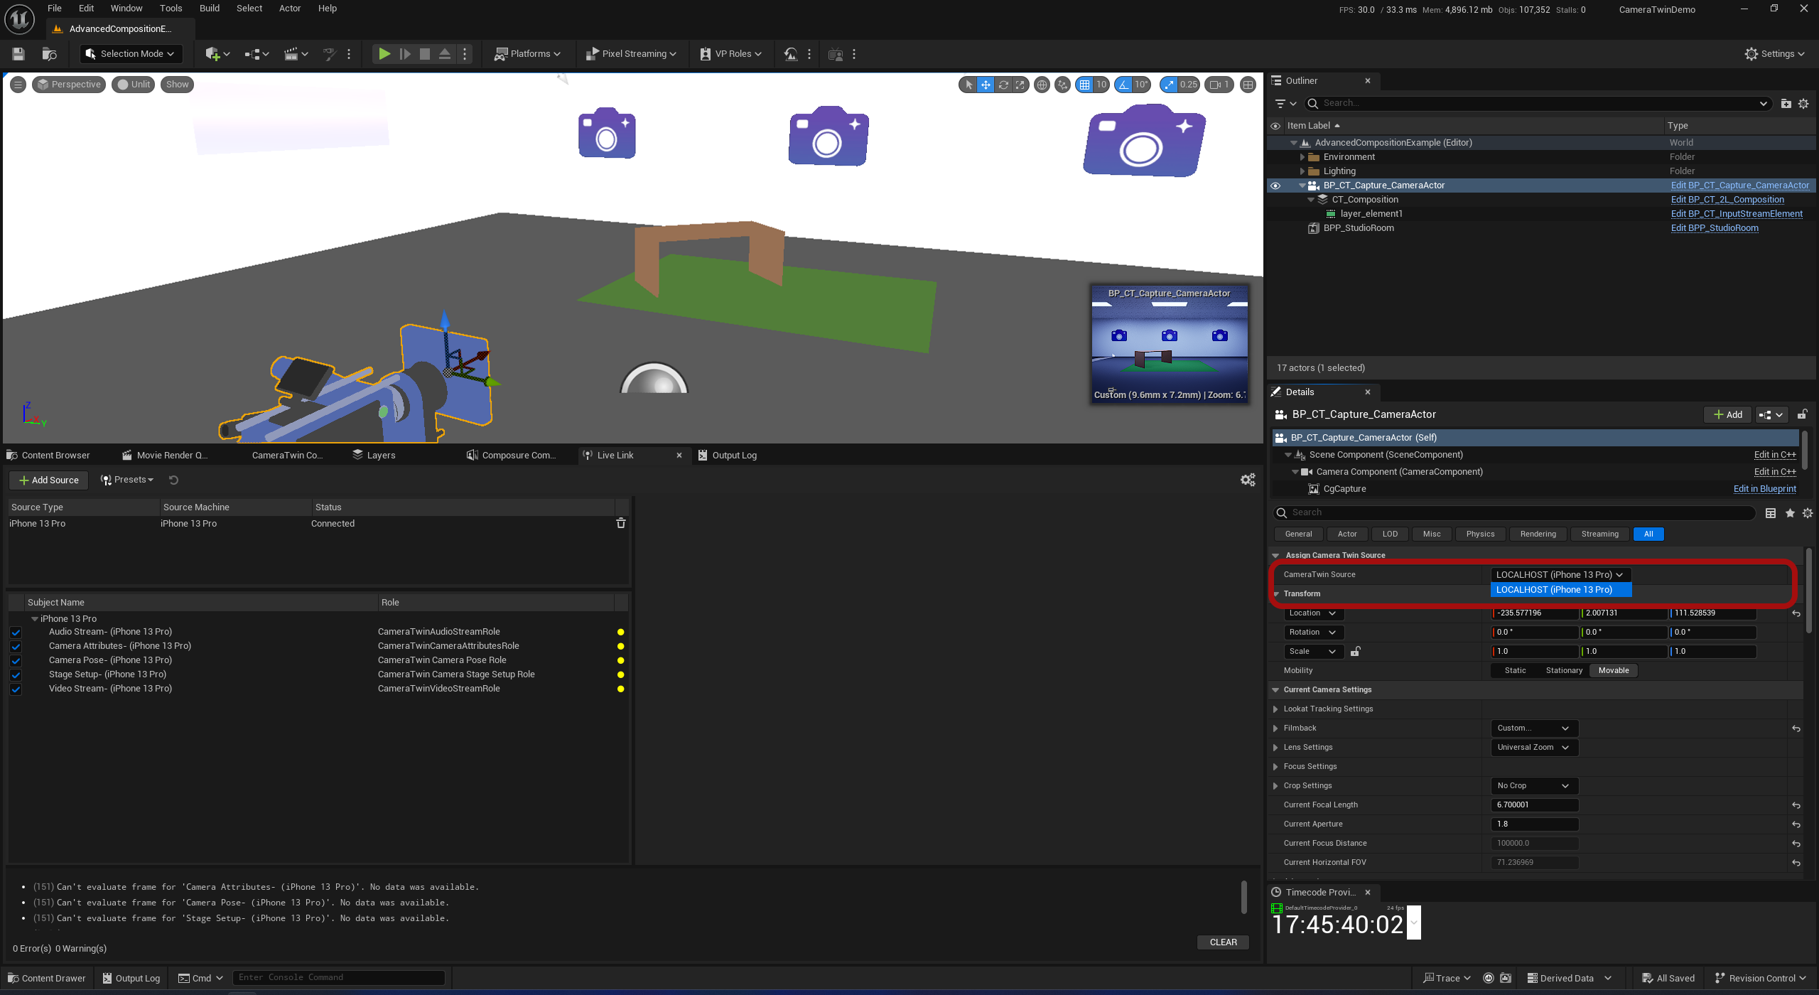Click the details panel lock icon

point(1802,414)
